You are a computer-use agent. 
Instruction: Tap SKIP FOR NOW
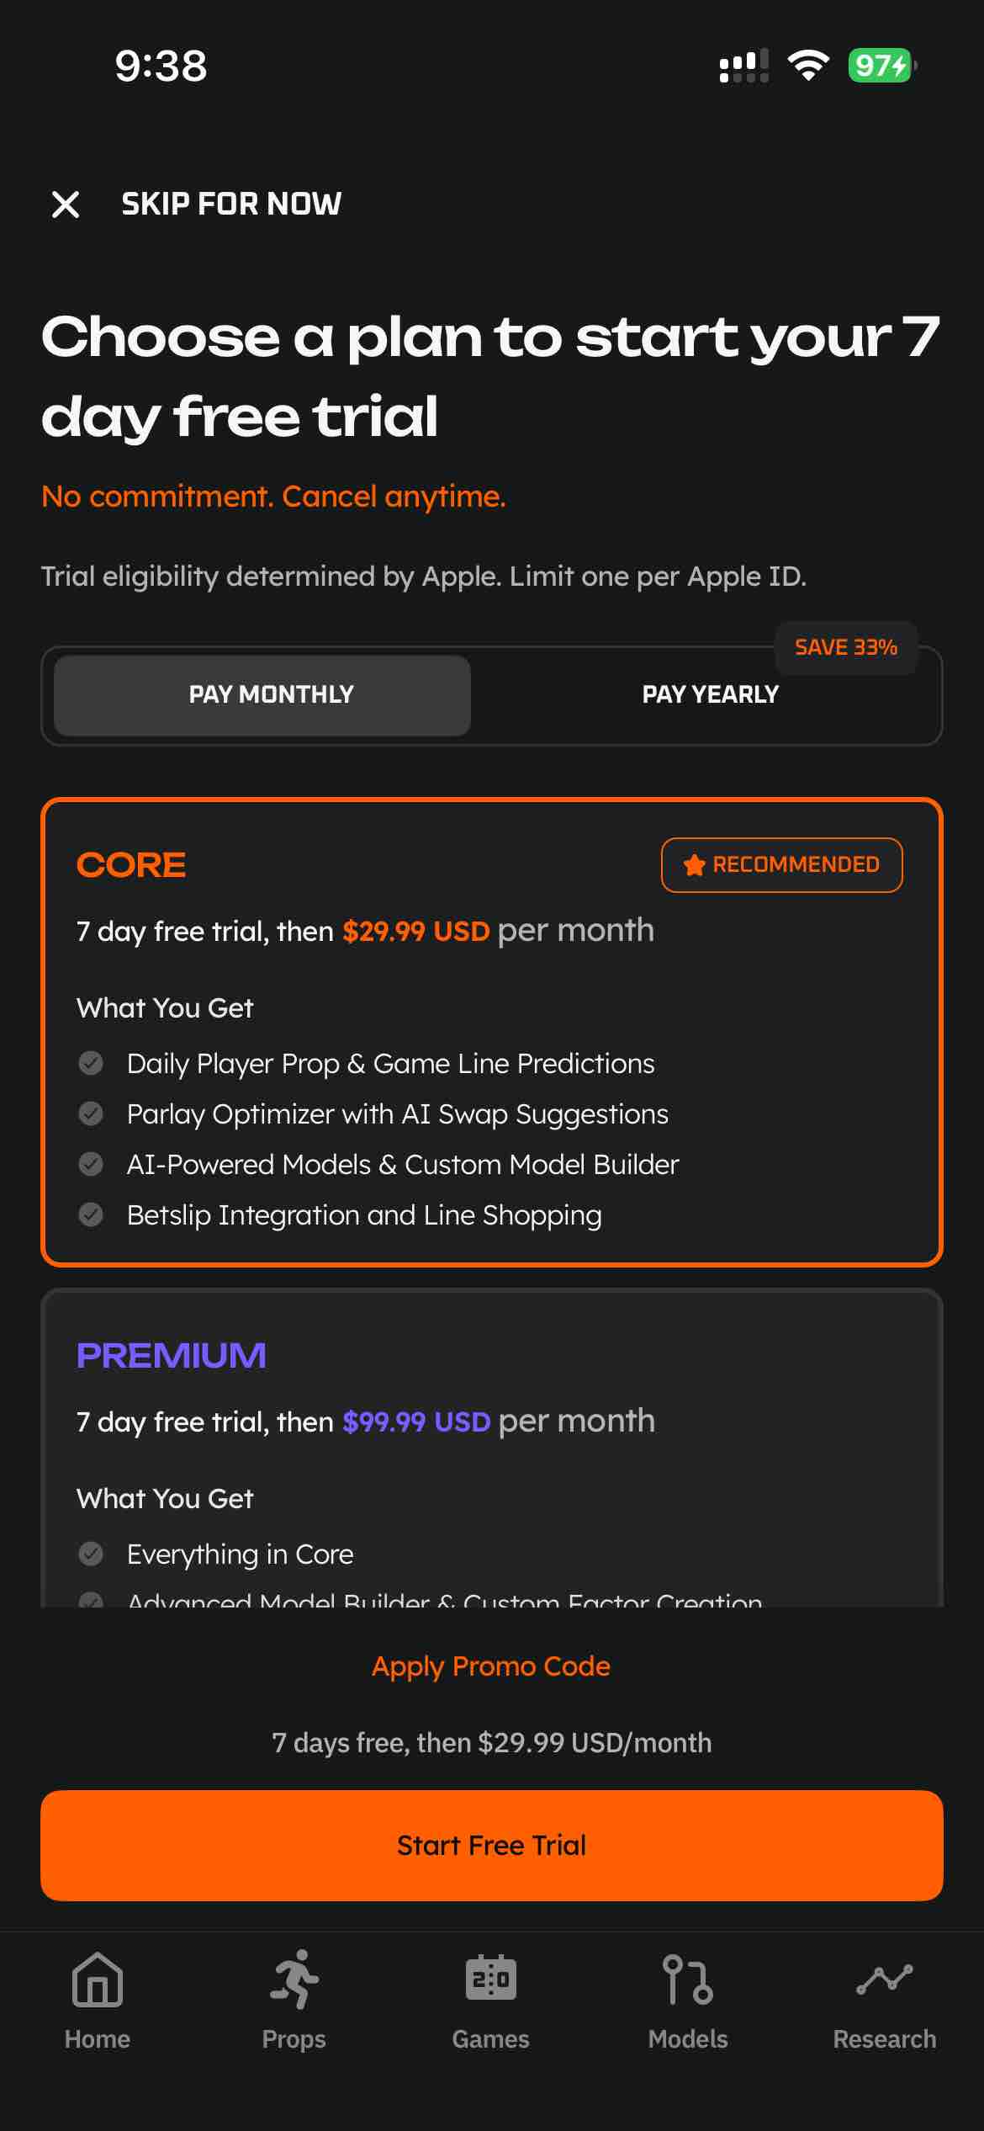[232, 203]
